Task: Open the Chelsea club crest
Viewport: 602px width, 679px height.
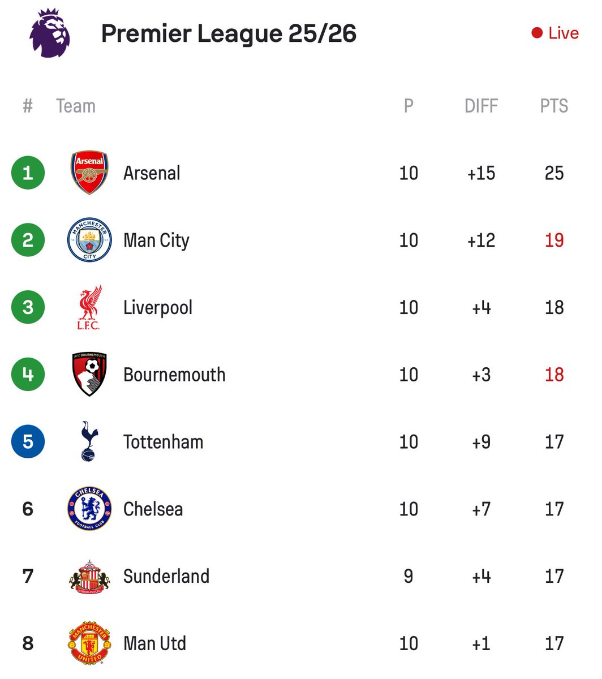Action: tap(89, 509)
